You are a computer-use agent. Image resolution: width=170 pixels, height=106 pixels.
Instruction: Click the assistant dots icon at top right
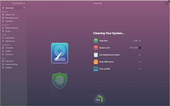(167, 3)
